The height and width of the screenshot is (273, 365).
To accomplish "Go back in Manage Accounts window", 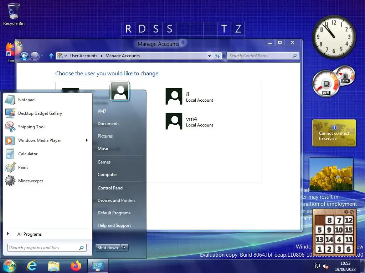I will coord(24,56).
